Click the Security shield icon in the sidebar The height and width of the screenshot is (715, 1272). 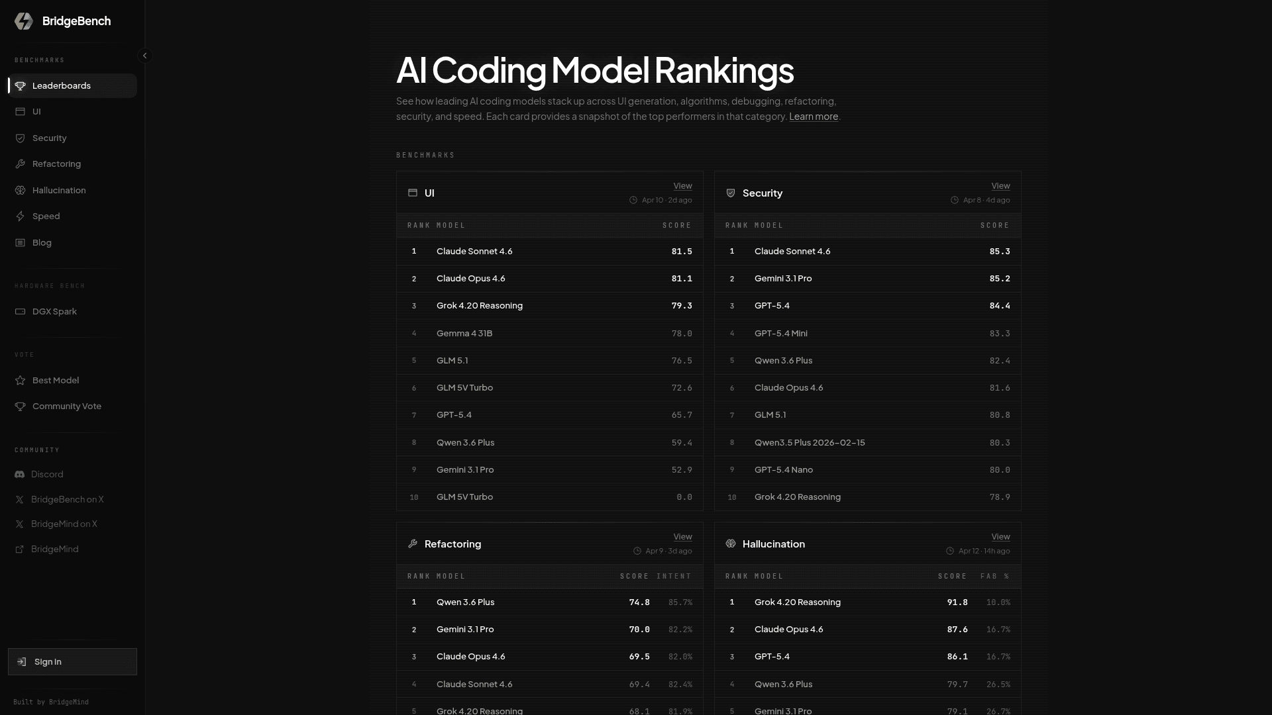(x=21, y=138)
